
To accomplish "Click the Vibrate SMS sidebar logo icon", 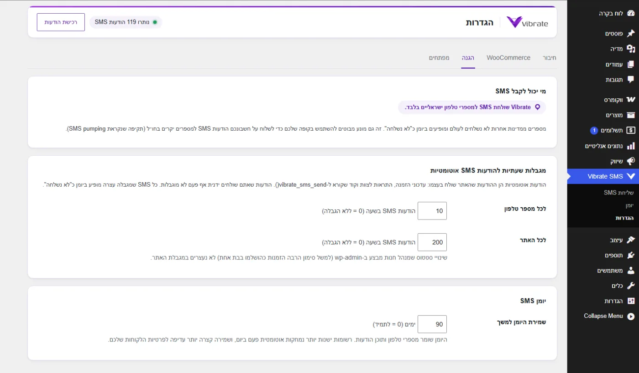I will coord(631,176).
